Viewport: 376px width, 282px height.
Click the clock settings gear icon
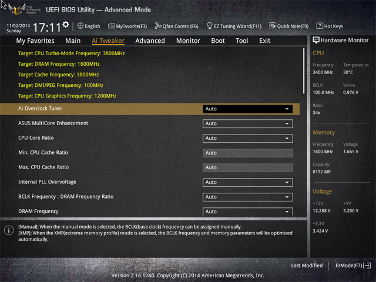[x=65, y=25]
